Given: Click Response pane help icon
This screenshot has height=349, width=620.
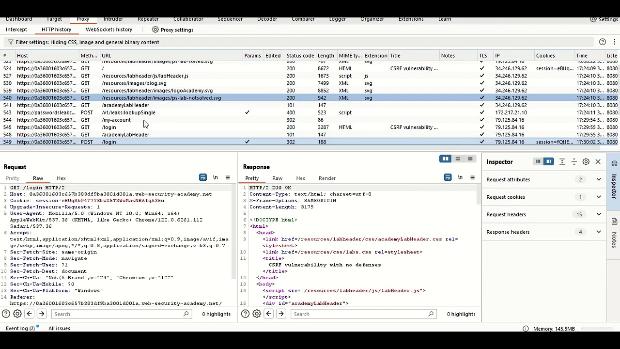Looking at the screenshot, I should pyautogui.click(x=245, y=314).
